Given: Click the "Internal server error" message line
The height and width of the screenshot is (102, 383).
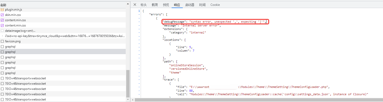Looking at the screenshot, I should [192, 25].
